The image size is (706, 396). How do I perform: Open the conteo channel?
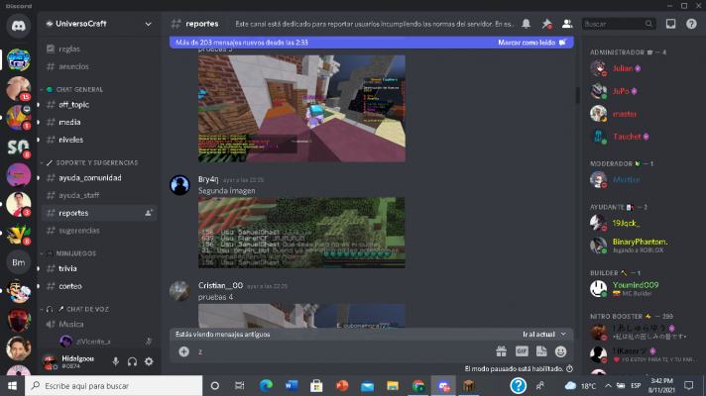(99, 286)
